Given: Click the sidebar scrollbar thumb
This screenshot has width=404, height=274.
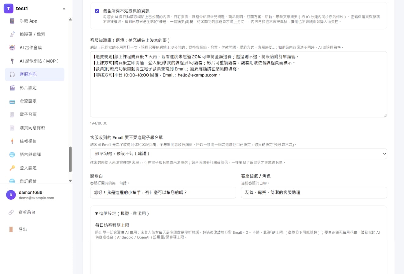Looking at the screenshot, I should [x=70, y=159].
